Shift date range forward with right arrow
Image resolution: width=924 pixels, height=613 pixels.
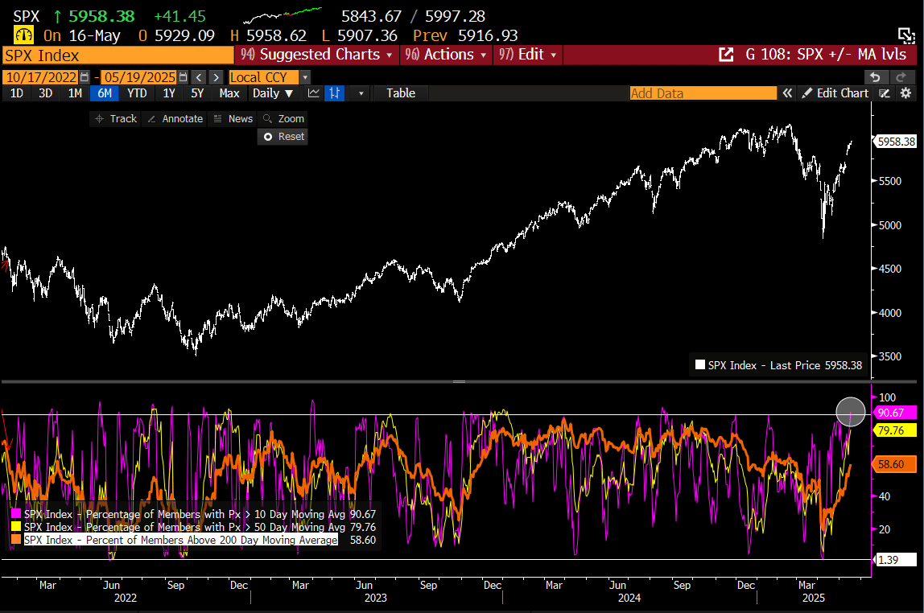[x=217, y=77]
